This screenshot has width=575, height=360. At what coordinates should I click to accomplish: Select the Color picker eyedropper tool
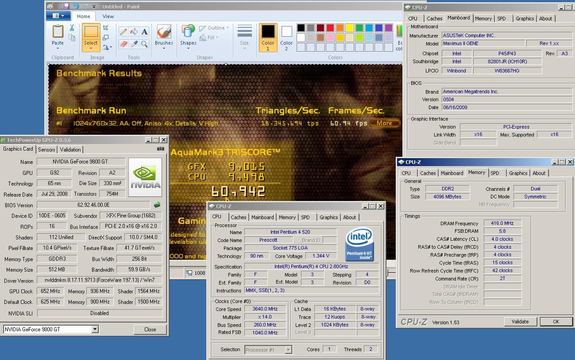[x=134, y=44]
